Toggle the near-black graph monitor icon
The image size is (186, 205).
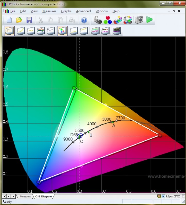pos(74,31)
